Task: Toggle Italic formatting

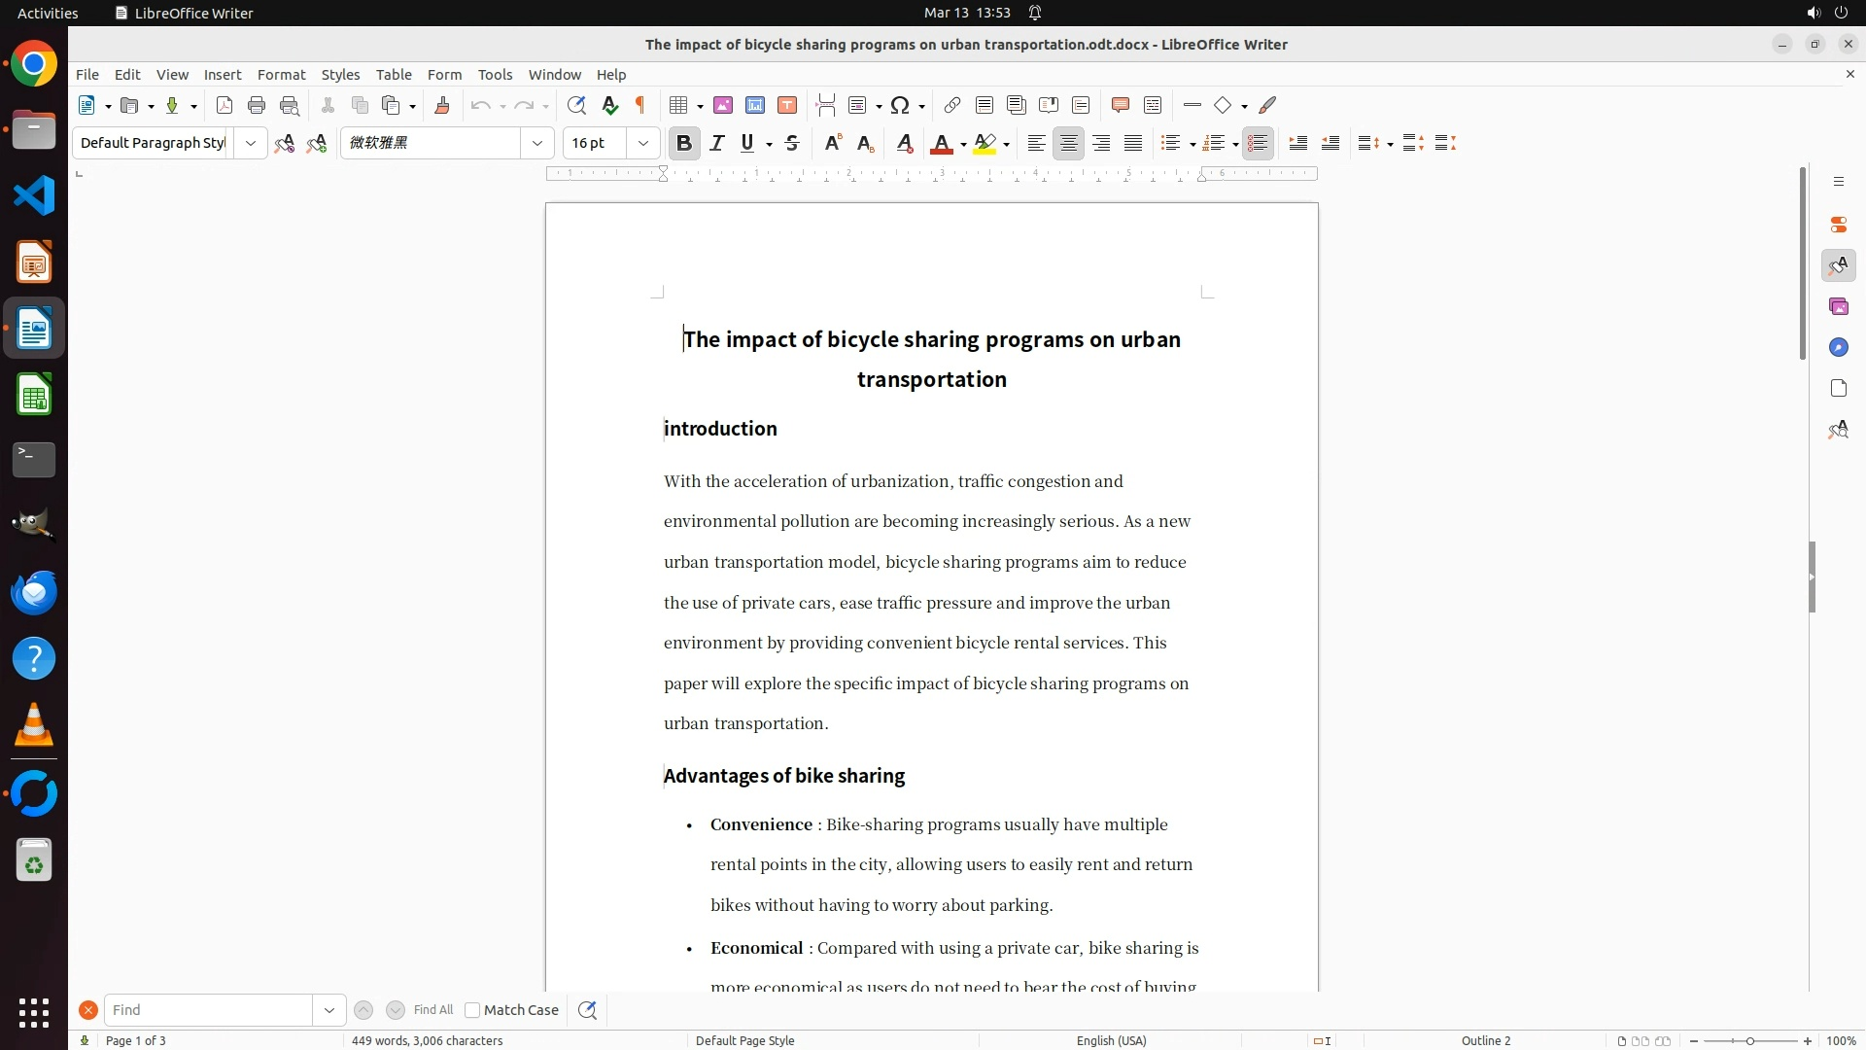Action: pos(717,144)
